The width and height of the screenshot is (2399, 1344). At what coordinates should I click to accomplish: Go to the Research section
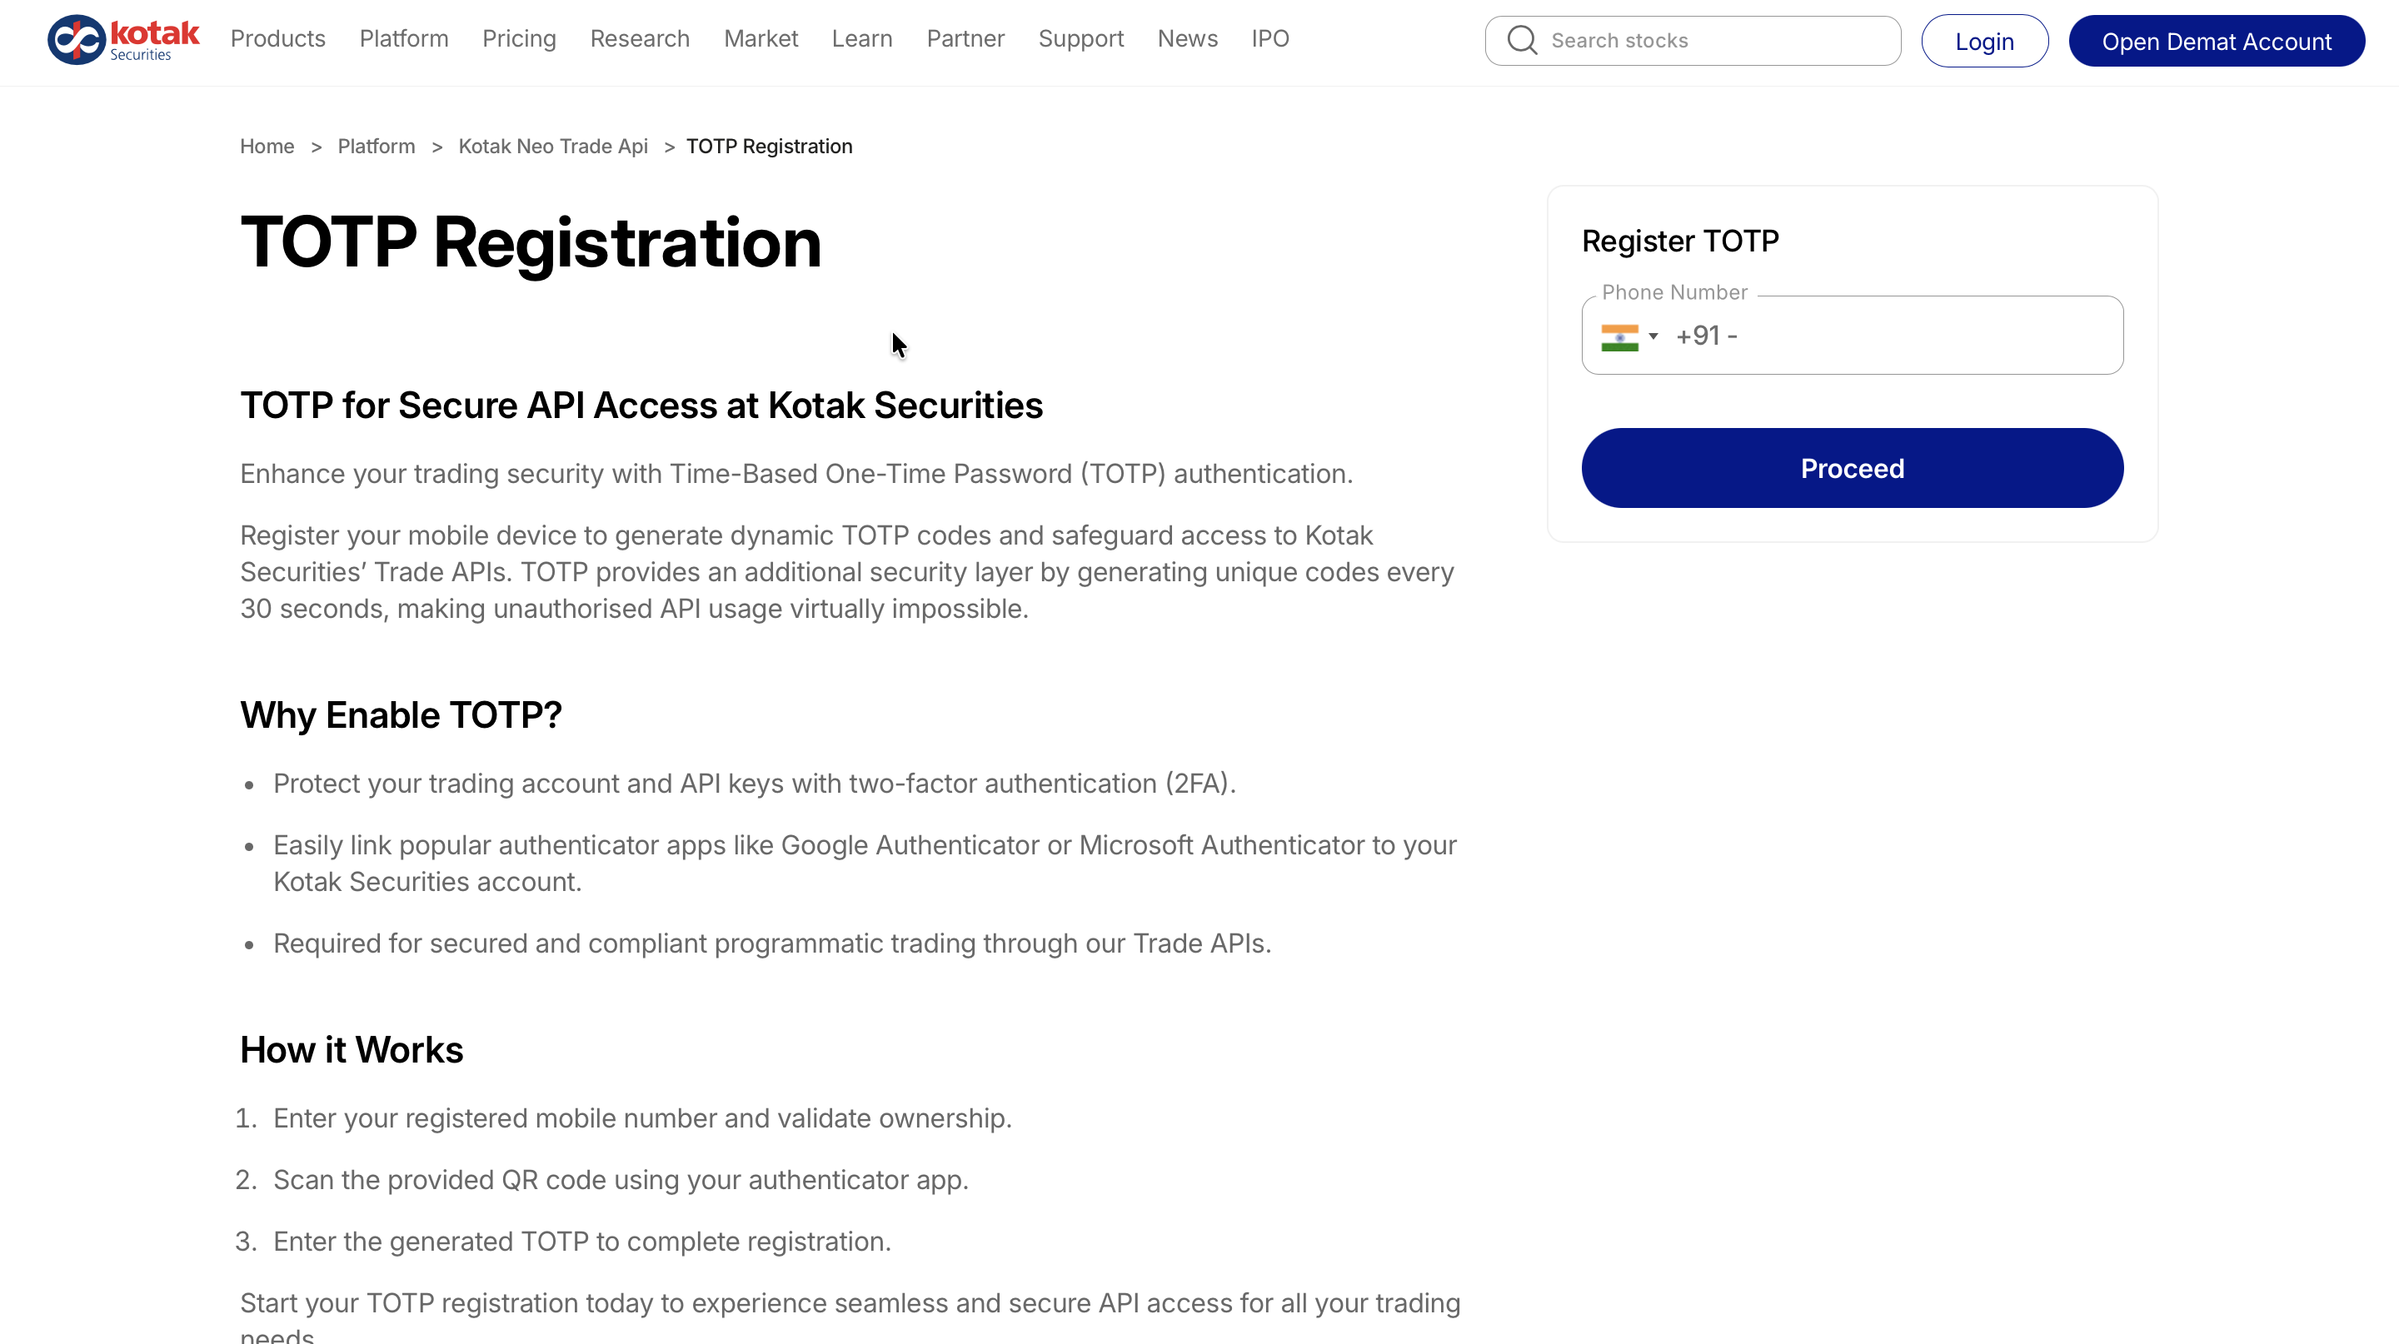point(640,39)
